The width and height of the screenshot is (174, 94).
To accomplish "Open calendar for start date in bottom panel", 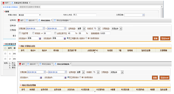I will click(45, 72).
